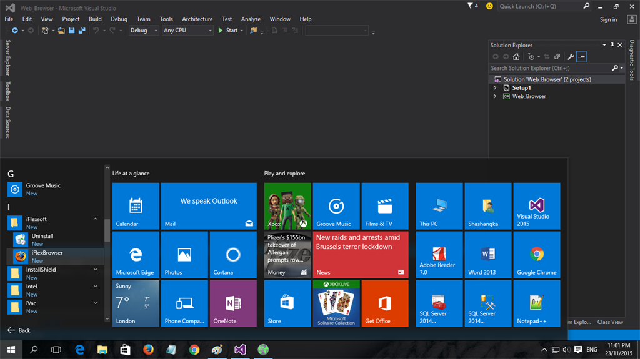
Task: Expand the Web_Browser project node
Action: click(495, 96)
